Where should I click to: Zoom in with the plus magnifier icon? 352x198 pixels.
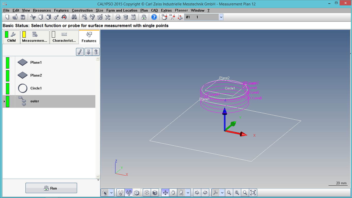tap(237, 193)
